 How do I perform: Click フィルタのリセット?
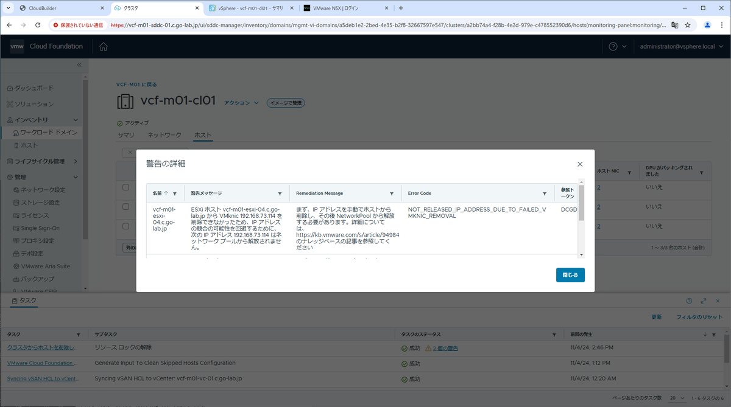click(x=699, y=318)
